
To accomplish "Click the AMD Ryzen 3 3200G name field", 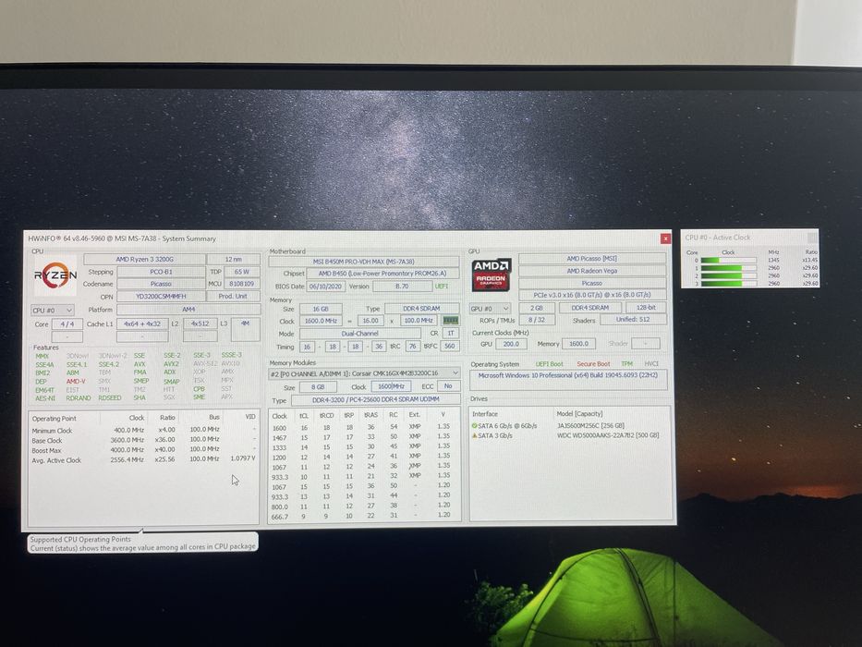I will (144, 259).
